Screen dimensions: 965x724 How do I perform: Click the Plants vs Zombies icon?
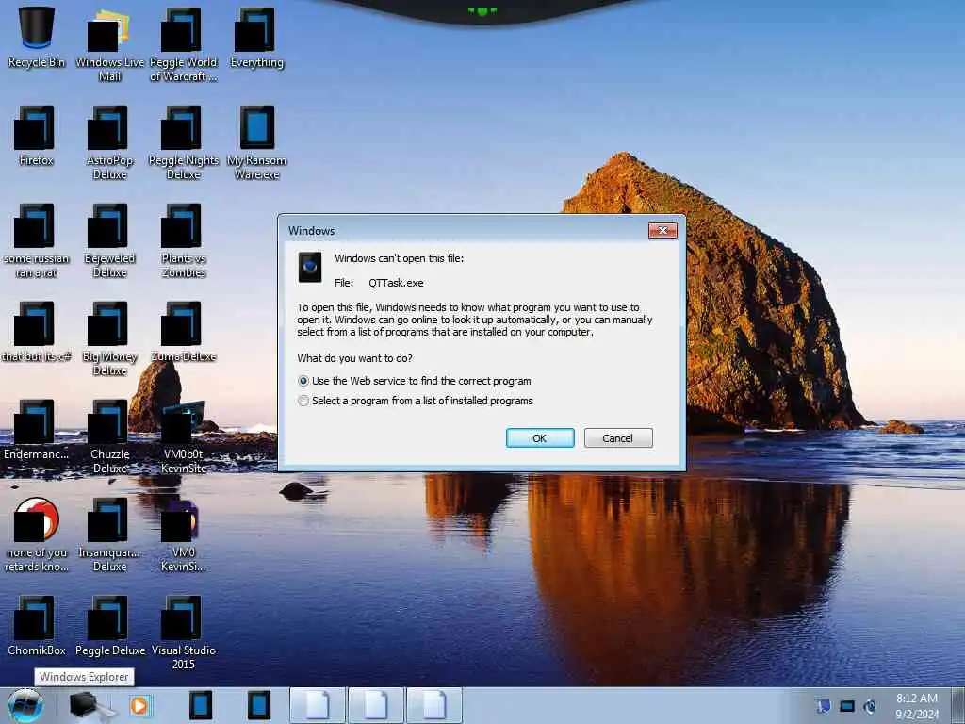coord(184,240)
